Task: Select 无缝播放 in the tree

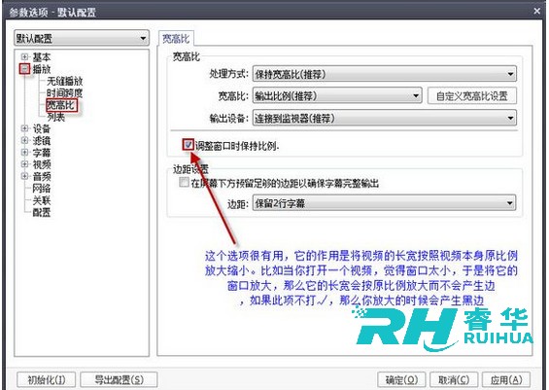Action: [65, 81]
